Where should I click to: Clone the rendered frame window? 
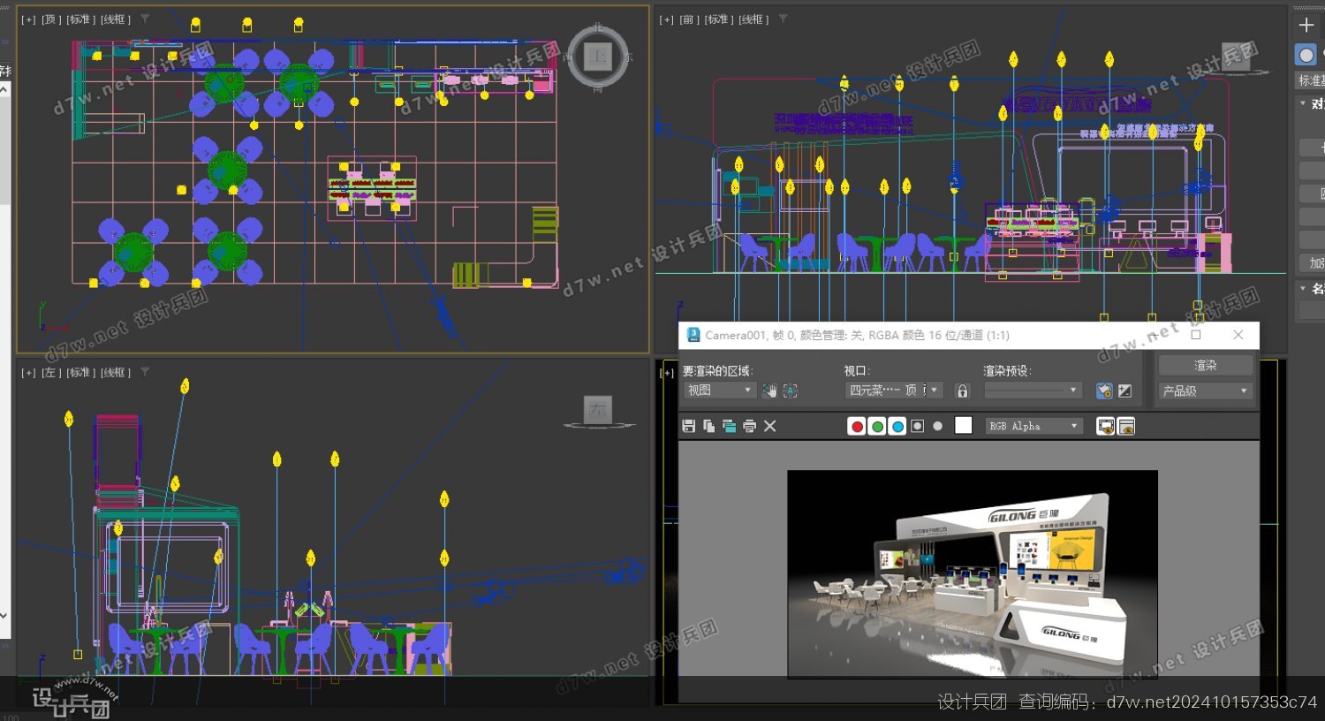tap(729, 426)
